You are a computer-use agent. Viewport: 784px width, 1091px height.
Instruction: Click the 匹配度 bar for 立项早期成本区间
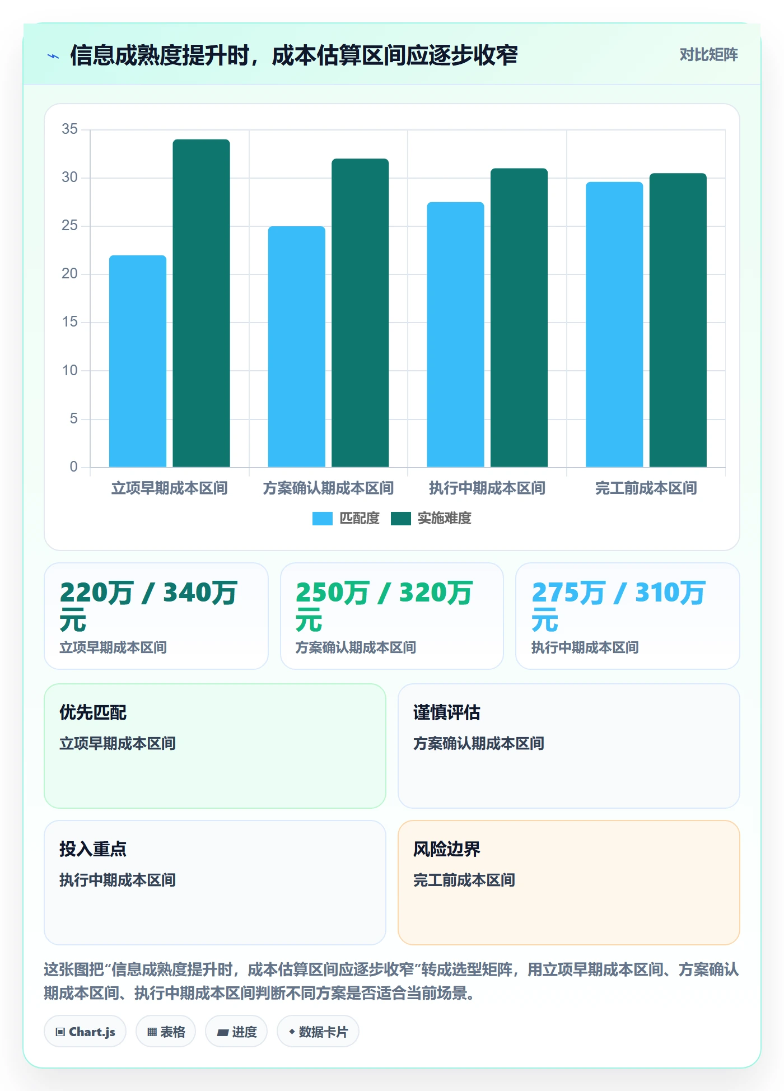pyautogui.click(x=138, y=361)
